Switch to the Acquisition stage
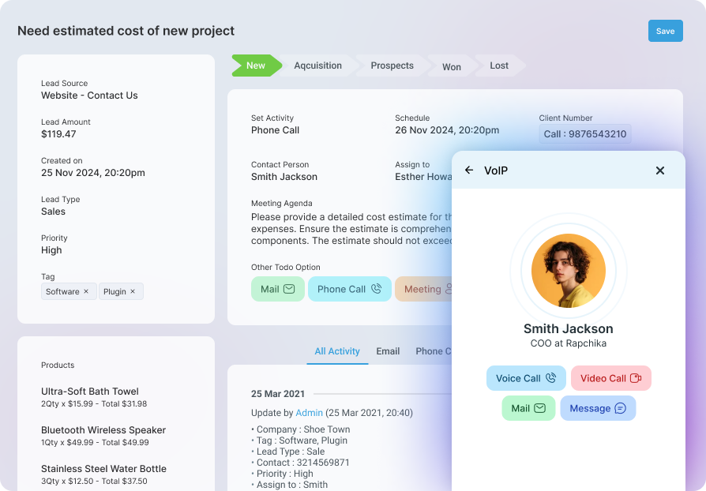Screen dimensions: 706x491 point(317,66)
